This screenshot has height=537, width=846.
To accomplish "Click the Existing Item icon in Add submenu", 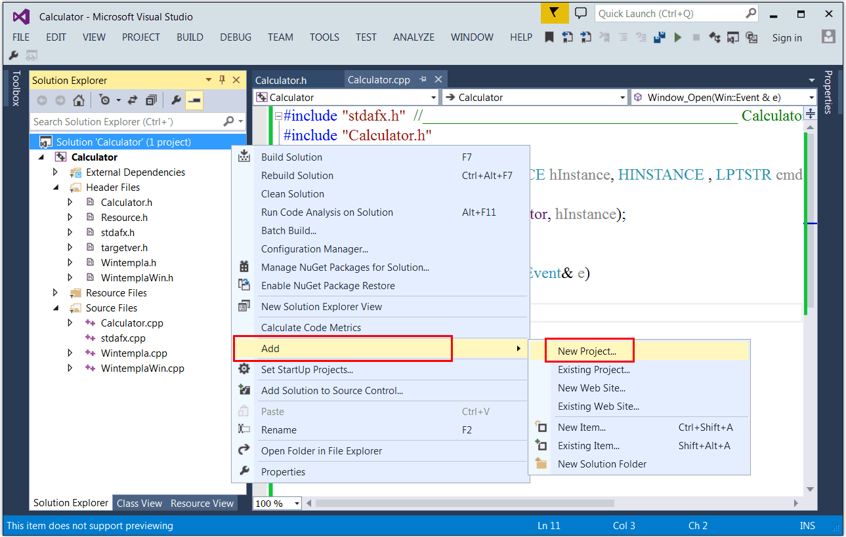I will click(x=541, y=445).
